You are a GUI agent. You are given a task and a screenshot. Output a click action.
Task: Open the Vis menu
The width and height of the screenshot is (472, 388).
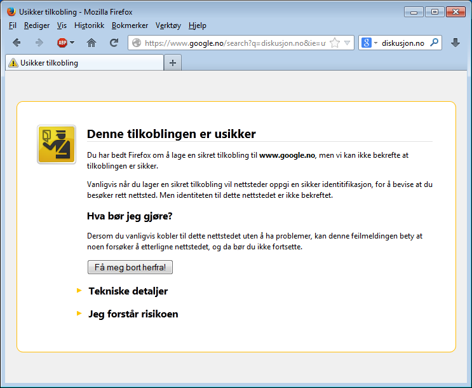pos(62,25)
